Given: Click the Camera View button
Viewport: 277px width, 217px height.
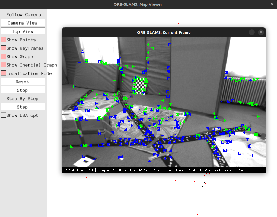Looking at the screenshot, I should click(23, 23).
